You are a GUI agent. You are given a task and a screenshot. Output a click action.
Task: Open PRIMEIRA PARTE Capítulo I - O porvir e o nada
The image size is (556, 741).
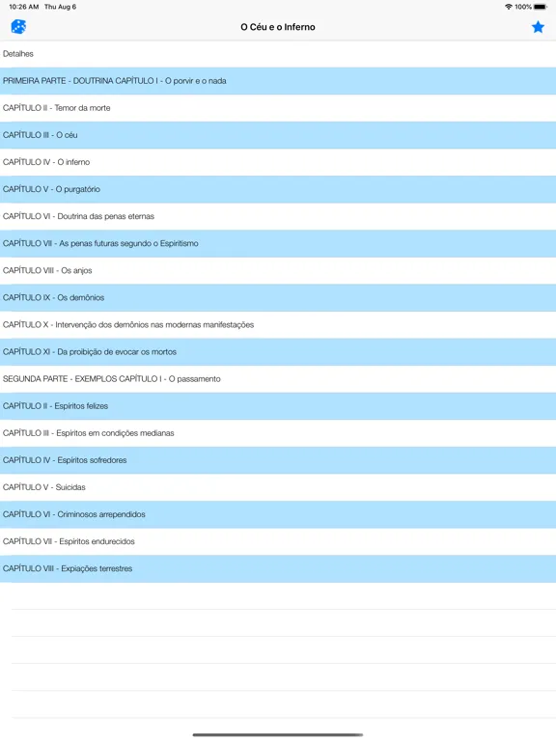coord(278,81)
